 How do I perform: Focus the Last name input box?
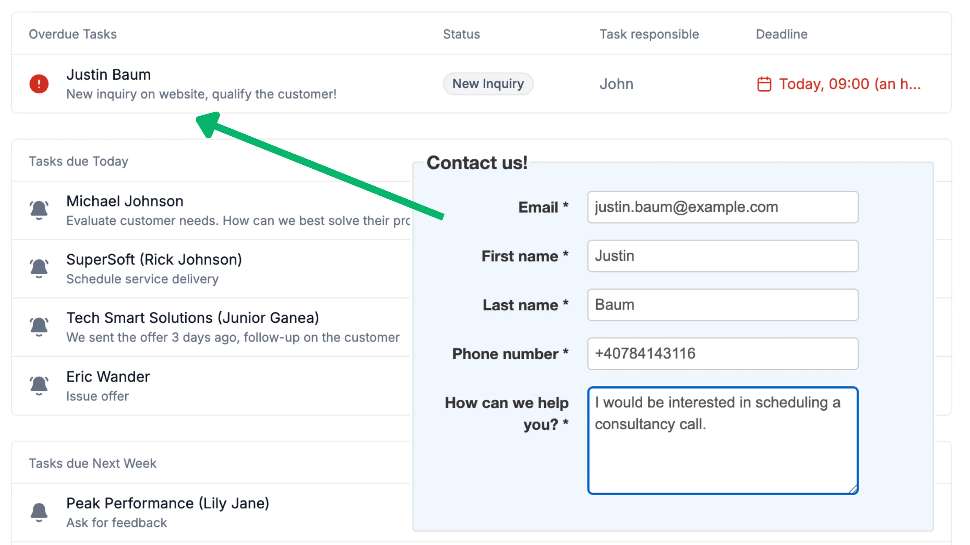(x=722, y=305)
